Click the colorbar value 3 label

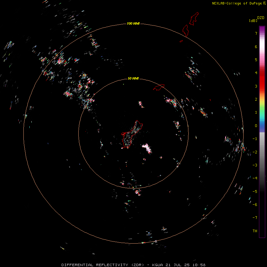[256, 86]
